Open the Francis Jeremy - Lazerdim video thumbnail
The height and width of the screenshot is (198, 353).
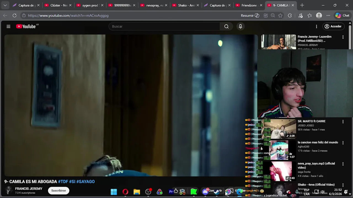click(279, 42)
